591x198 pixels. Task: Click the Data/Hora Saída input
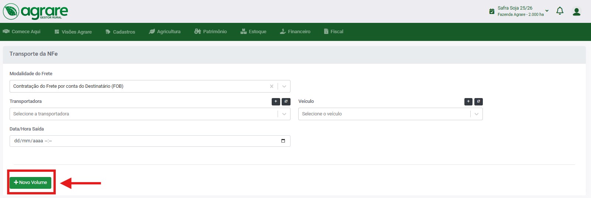coord(150,141)
